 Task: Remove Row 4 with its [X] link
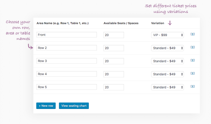point(193,73)
